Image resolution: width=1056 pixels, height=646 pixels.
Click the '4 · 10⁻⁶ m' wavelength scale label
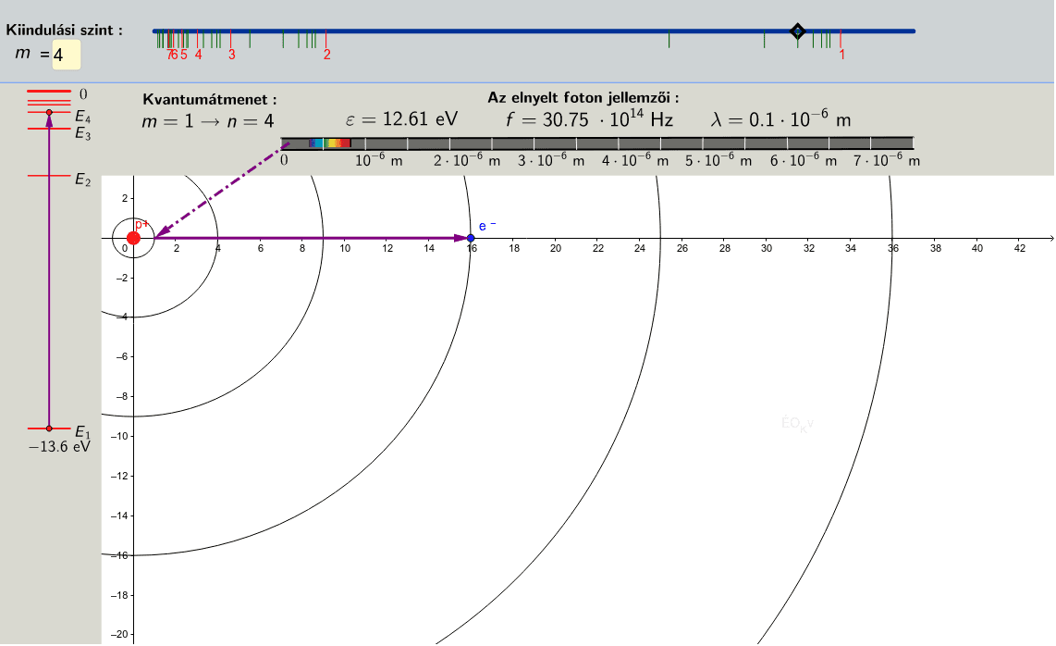(x=635, y=160)
